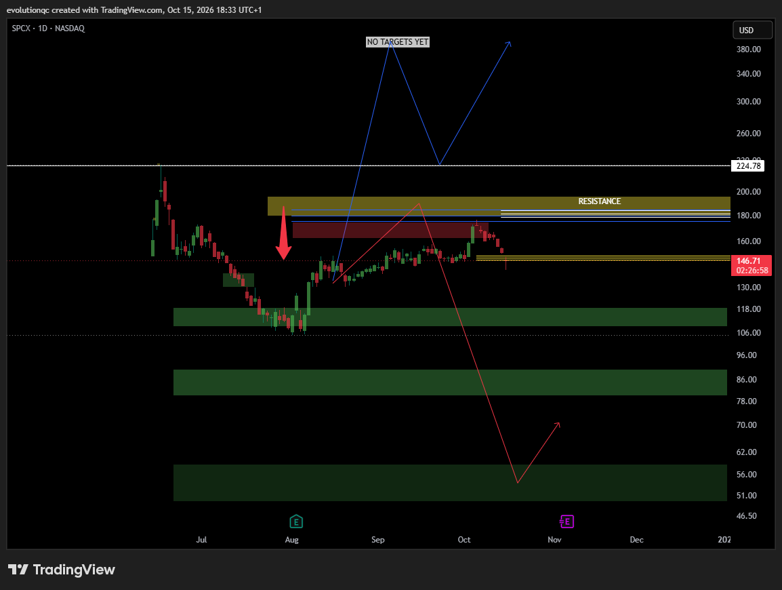782x590 pixels.
Task: Select the NO TARGETS YET text label
Action: coord(398,42)
